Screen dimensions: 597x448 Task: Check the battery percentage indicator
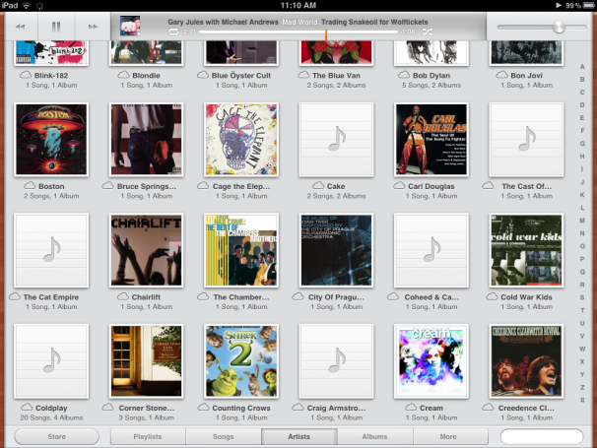coord(573,5)
